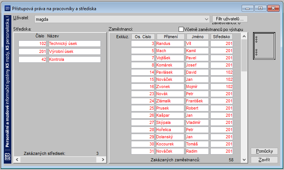The height and width of the screenshot is (170, 284).
Task: Sort by Os. Číslo column header
Action: click(143, 37)
